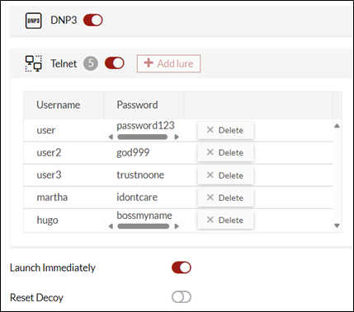Image resolution: width=354 pixels, height=312 pixels.
Task: Delete the hugo lure row
Action: coord(225,220)
